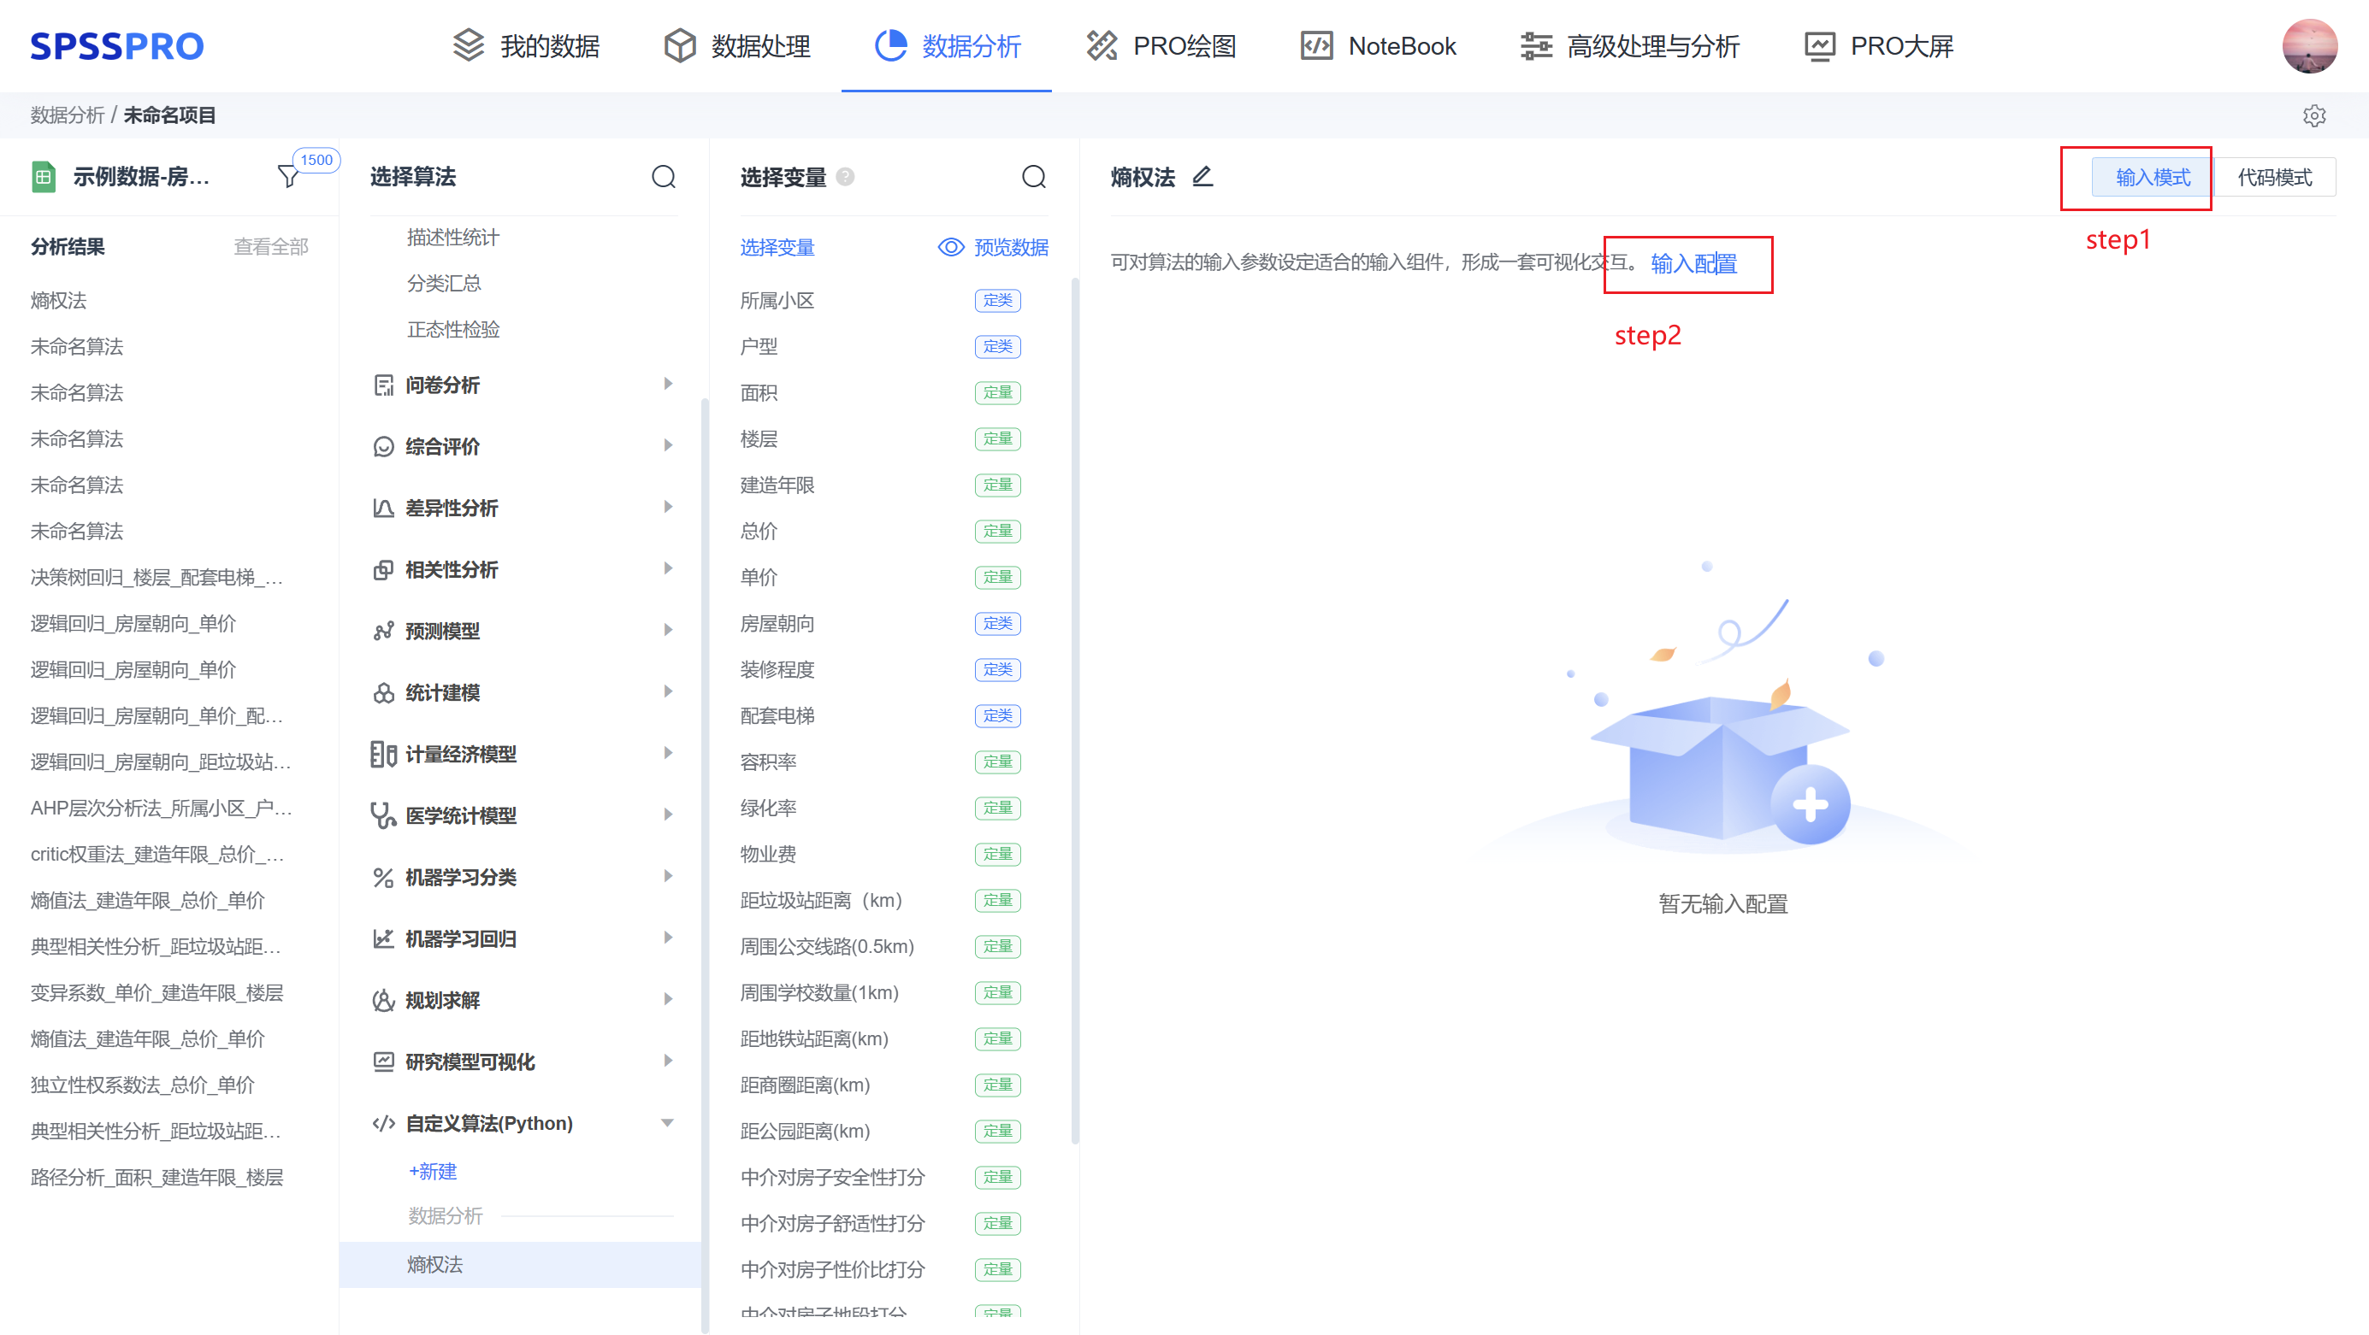Toggle the 定类 type tag of 房屋朝向
Image resolution: width=2369 pixels, height=1335 pixels.
(x=998, y=623)
